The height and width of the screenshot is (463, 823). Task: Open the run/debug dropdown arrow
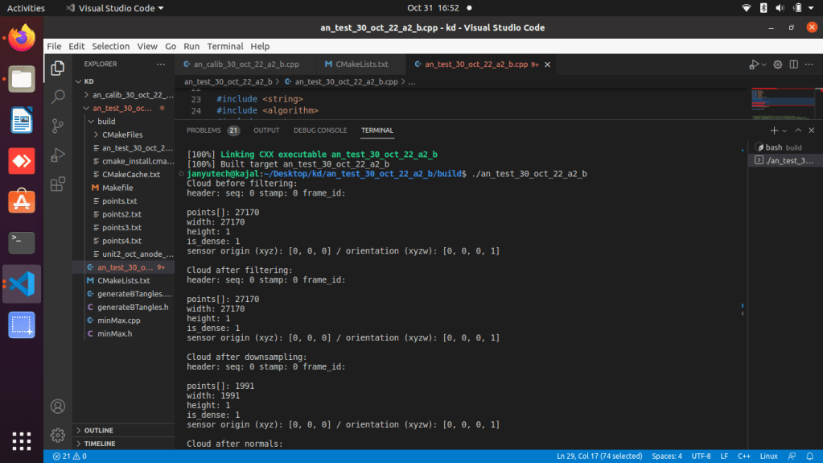764,64
